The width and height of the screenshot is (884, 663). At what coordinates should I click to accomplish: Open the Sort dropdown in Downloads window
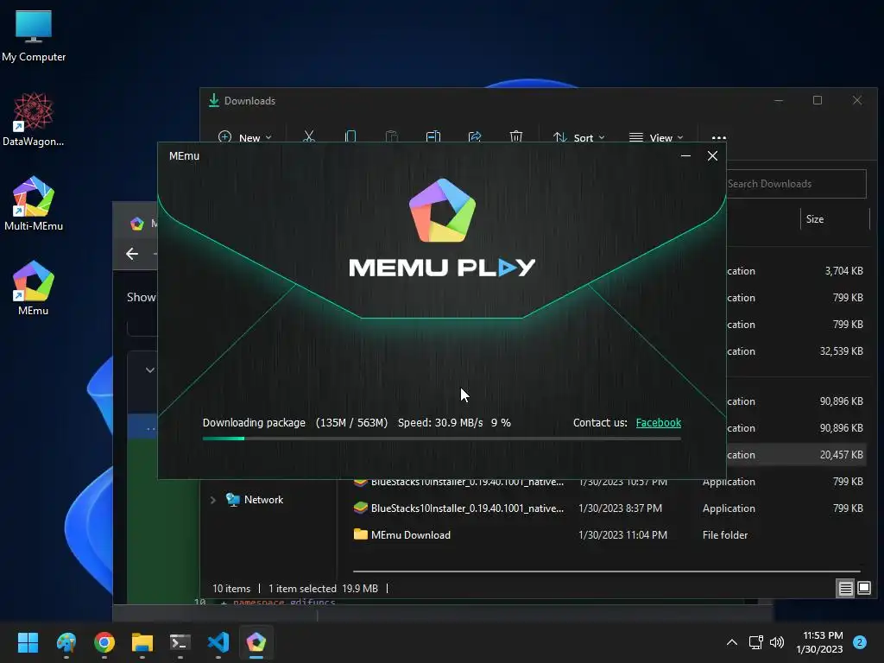click(x=579, y=137)
